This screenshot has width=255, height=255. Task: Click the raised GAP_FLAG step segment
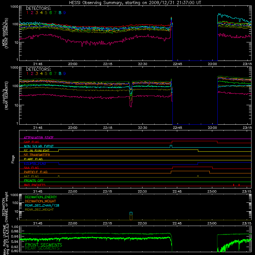194,141
